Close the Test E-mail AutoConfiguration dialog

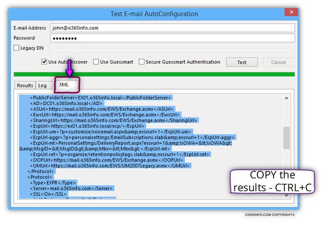[291, 12]
